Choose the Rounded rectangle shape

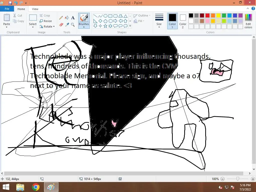pos(115,16)
